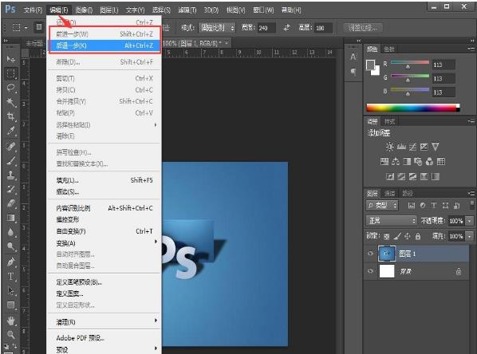Select the Lasso tool
The height and width of the screenshot is (354, 477).
[11, 88]
